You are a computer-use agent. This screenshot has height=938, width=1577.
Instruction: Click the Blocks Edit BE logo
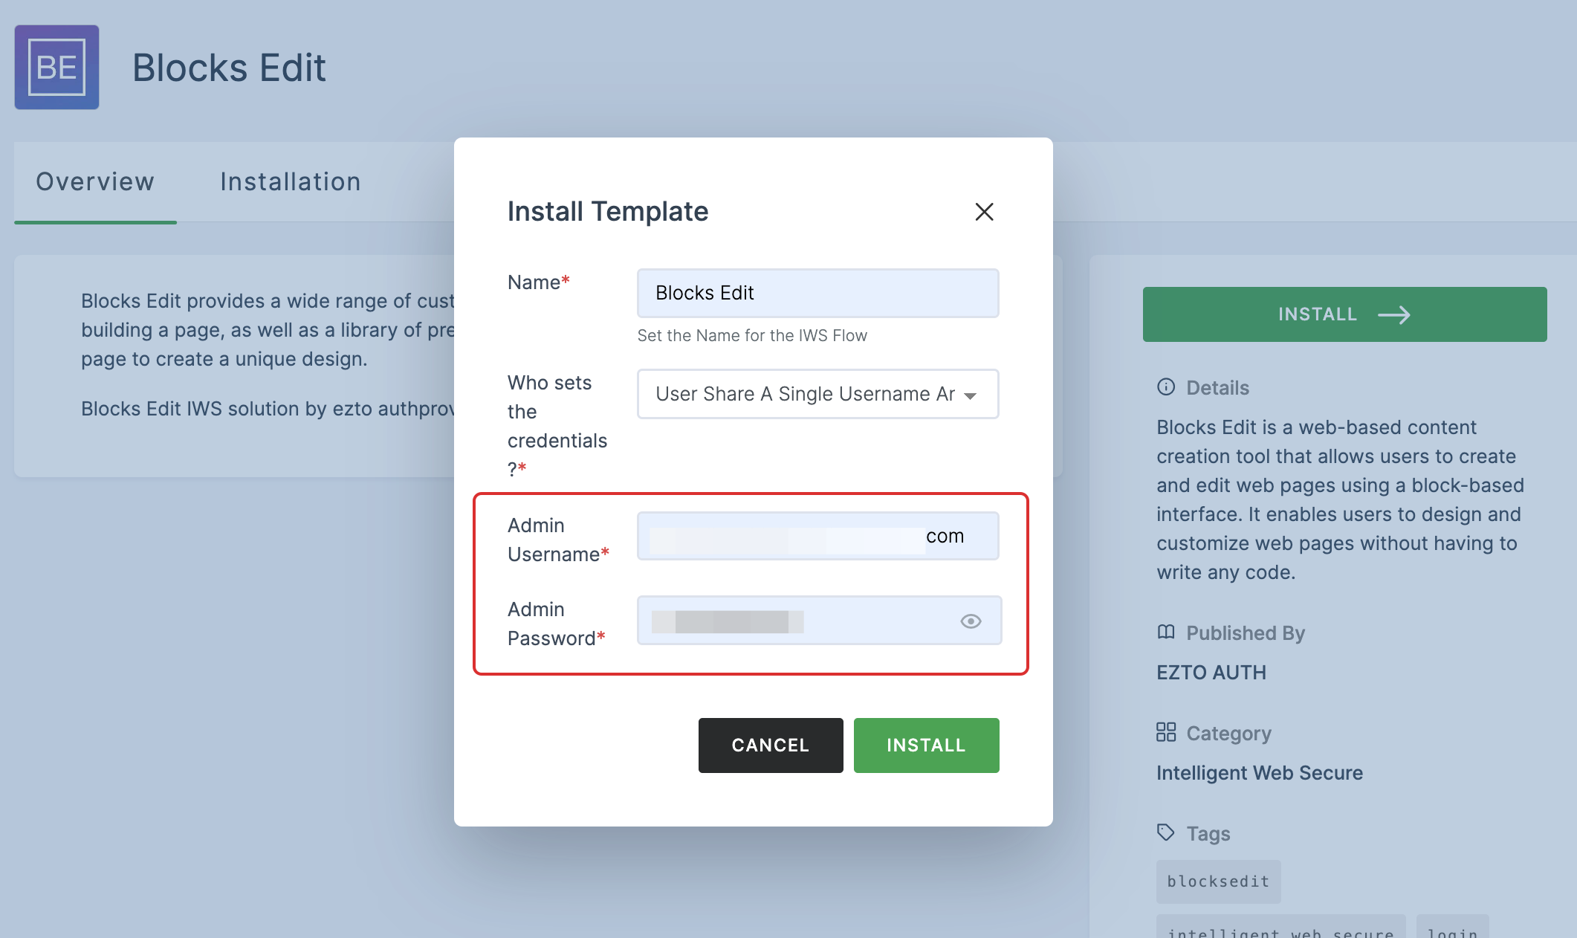click(x=56, y=67)
